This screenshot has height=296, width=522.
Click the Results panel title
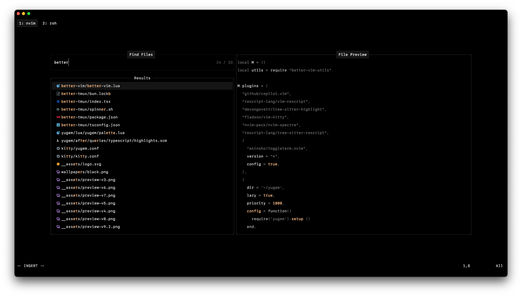coord(142,78)
